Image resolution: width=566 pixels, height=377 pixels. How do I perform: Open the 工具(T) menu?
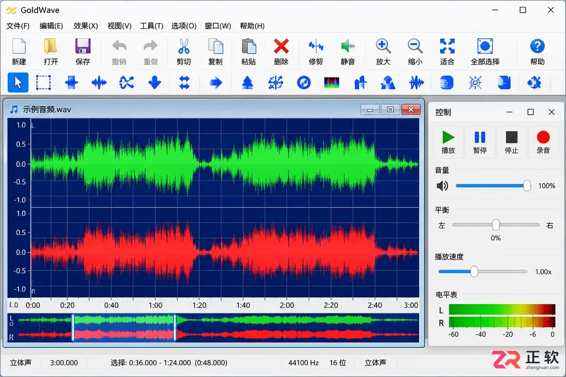click(151, 26)
